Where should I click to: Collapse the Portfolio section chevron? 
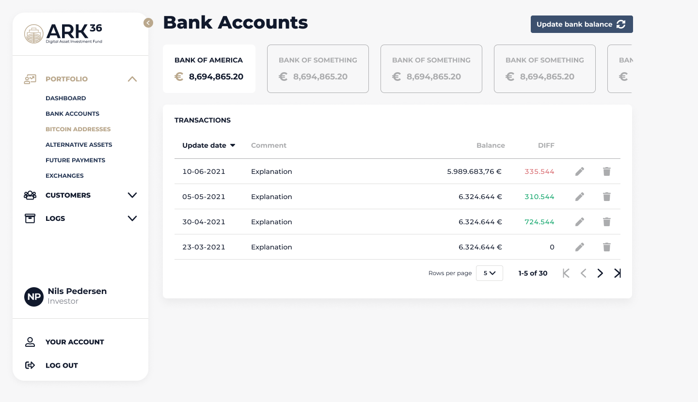pyautogui.click(x=132, y=79)
